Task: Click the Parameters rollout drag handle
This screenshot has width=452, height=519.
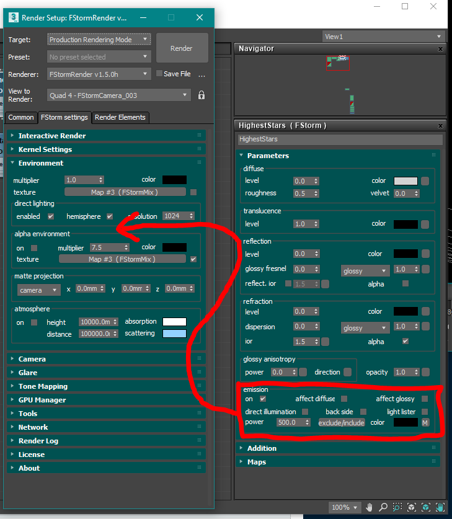Action: coord(433,155)
